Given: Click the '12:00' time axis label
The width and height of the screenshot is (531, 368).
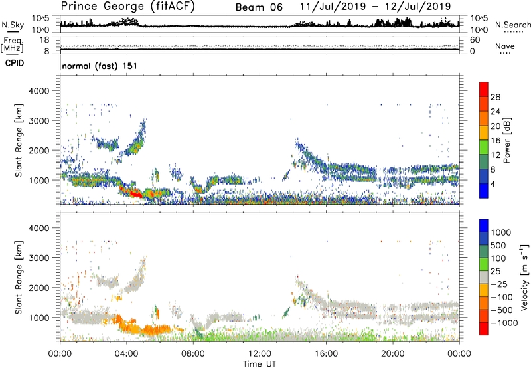Looking at the screenshot, I should (260, 354).
